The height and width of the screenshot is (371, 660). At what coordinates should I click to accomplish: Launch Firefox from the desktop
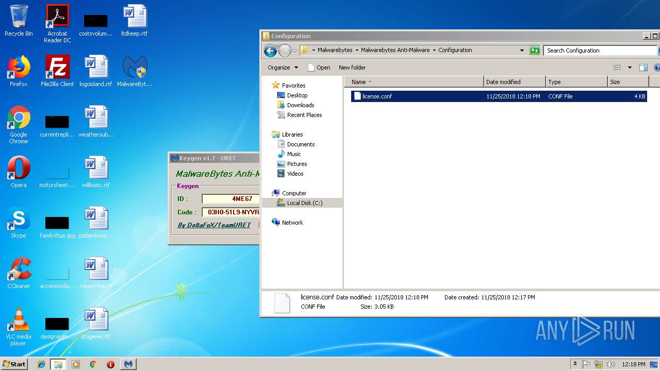click(x=19, y=71)
